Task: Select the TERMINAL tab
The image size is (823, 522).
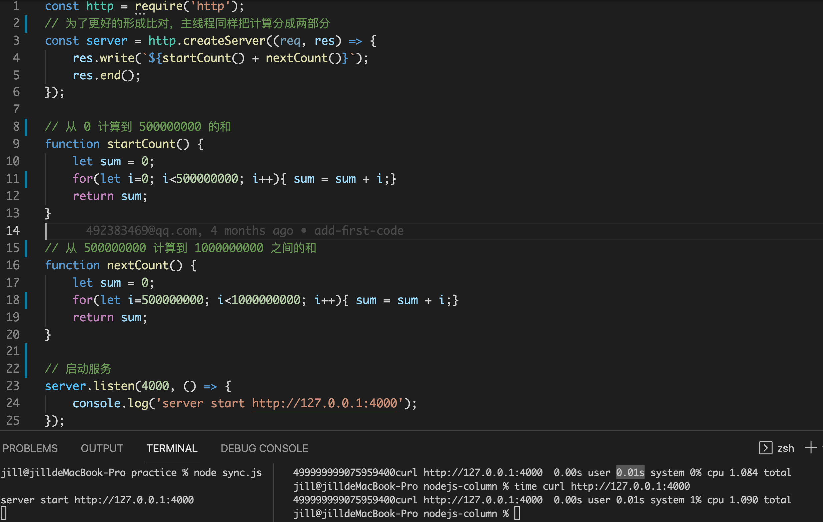Action: coord(172,448)
